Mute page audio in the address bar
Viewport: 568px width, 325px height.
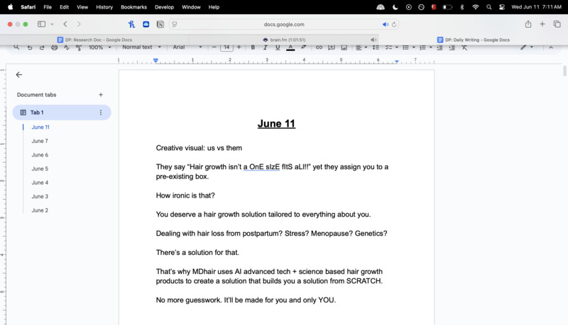(385, 24)
